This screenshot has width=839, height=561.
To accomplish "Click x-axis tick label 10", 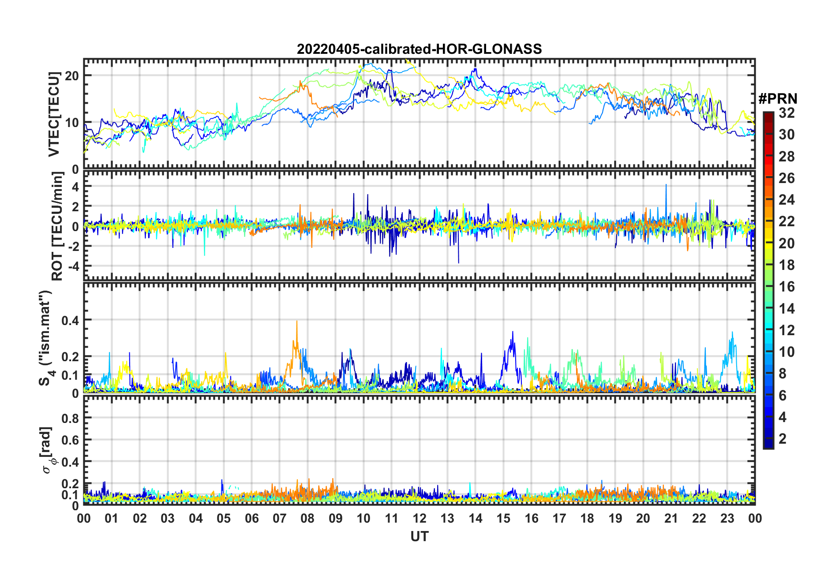I will [x=363, y=518].
